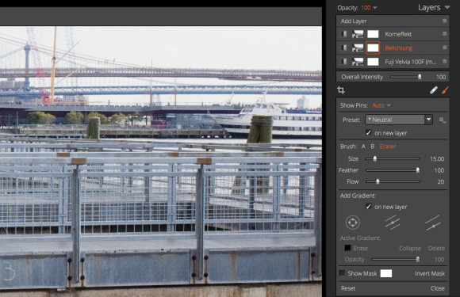Open the Korneffekt layer options square icon
460x297 pixels.
[x=445, y=34]
